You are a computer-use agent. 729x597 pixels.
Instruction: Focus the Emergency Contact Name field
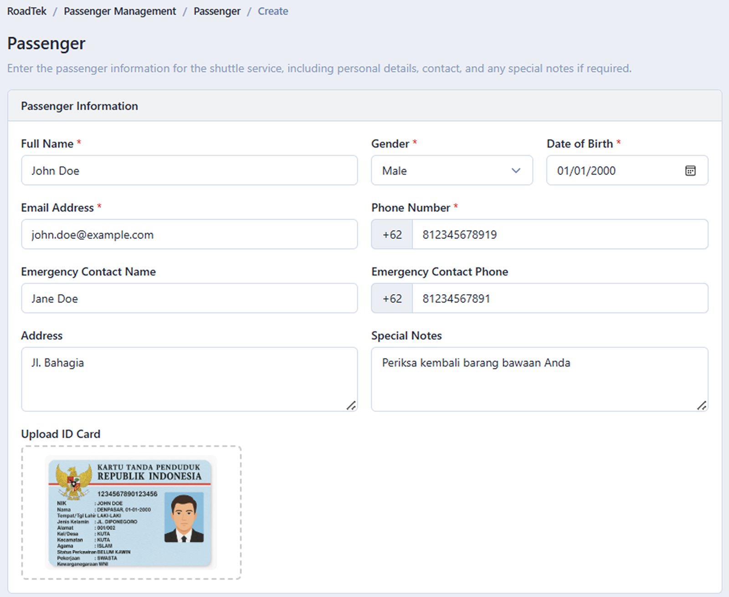pyautogui.click(x=189, y=298)
